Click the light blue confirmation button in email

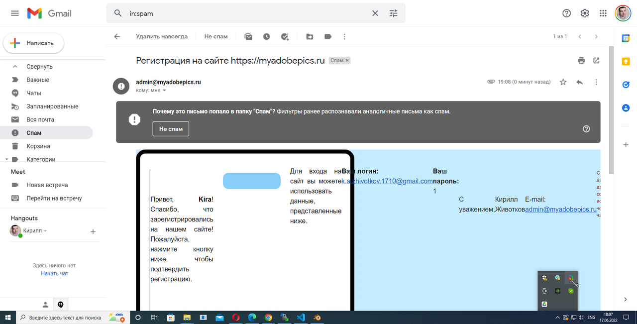click(252, 181)
